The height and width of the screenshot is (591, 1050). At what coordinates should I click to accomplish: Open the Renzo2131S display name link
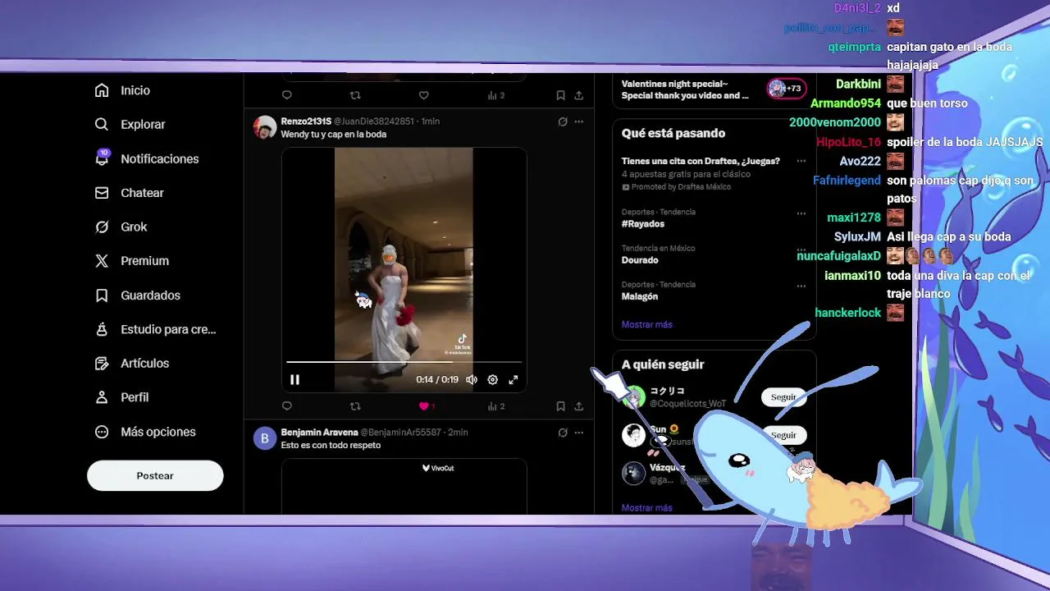click(306, 121)
